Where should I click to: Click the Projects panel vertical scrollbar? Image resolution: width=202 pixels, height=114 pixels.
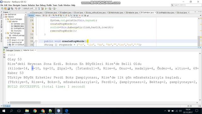(x=26, y=30)
